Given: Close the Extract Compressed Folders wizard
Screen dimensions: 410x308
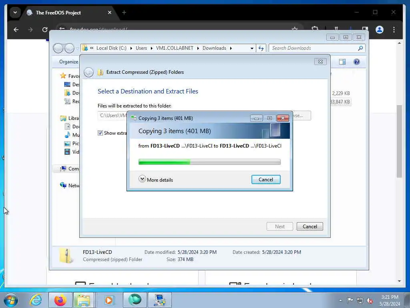Looking at the screenshot, I should pyautogui.click(x=320, y=61).
